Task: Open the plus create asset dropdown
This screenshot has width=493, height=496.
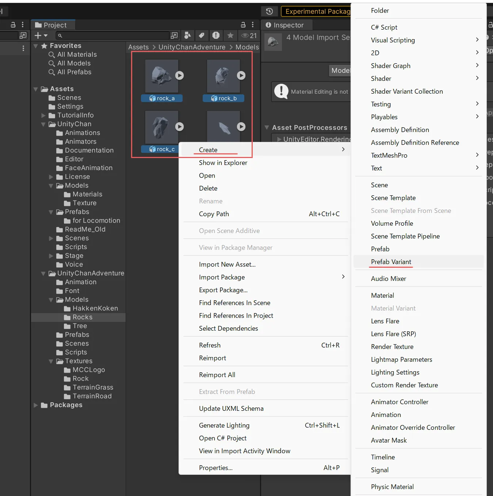Action: (41, 35)
